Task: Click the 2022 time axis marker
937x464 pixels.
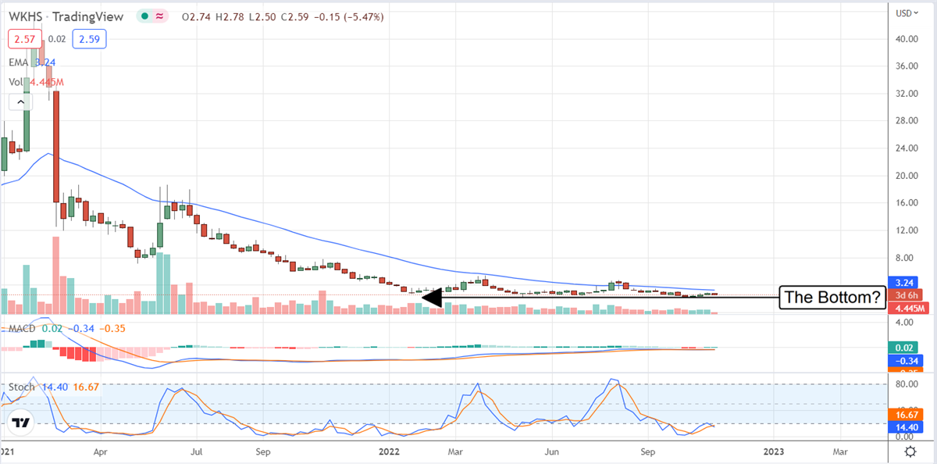Action: 389,452
